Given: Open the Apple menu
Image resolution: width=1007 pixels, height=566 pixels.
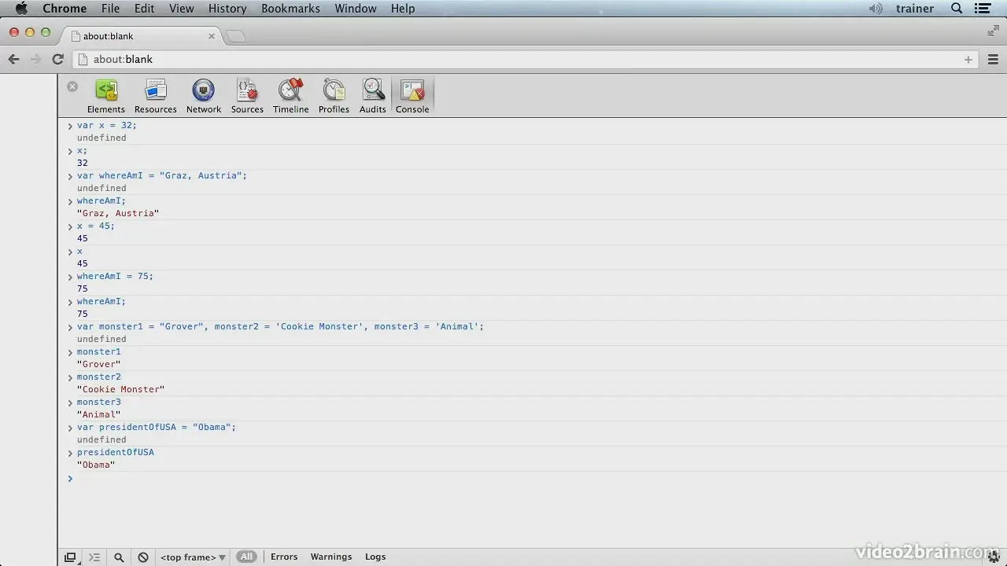Looking at the screenshot, I should click(x=21, y=9).
